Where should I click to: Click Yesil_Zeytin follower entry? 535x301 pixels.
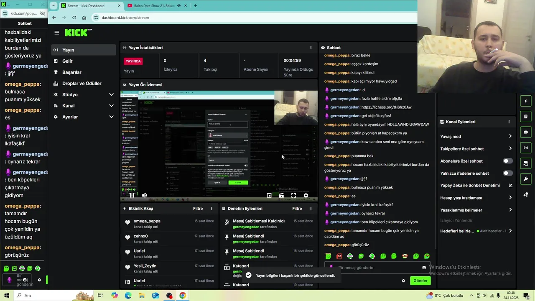pyautogui.click(x=145, y=266)
